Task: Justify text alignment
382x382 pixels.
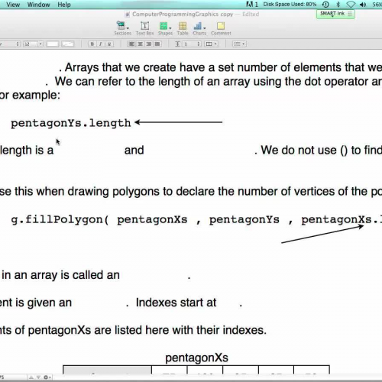Action: (x=157, y=44)
